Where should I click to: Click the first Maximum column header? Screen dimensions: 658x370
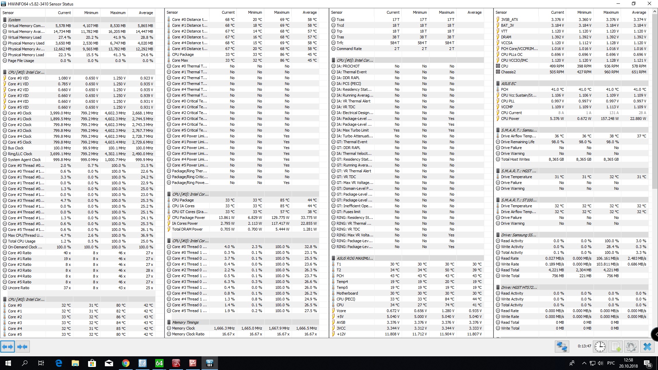pyautogui.click(x=118, y=13)
